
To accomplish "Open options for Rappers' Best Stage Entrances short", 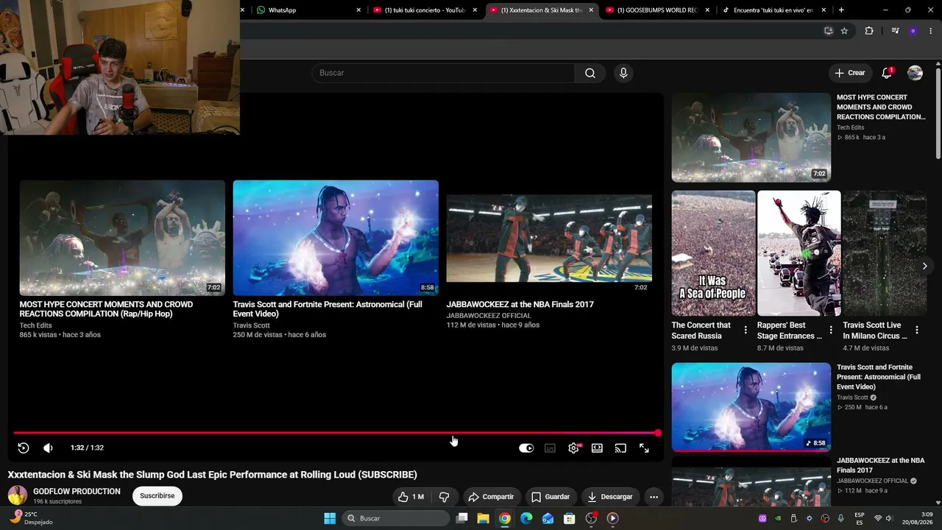I will (831, 331).
